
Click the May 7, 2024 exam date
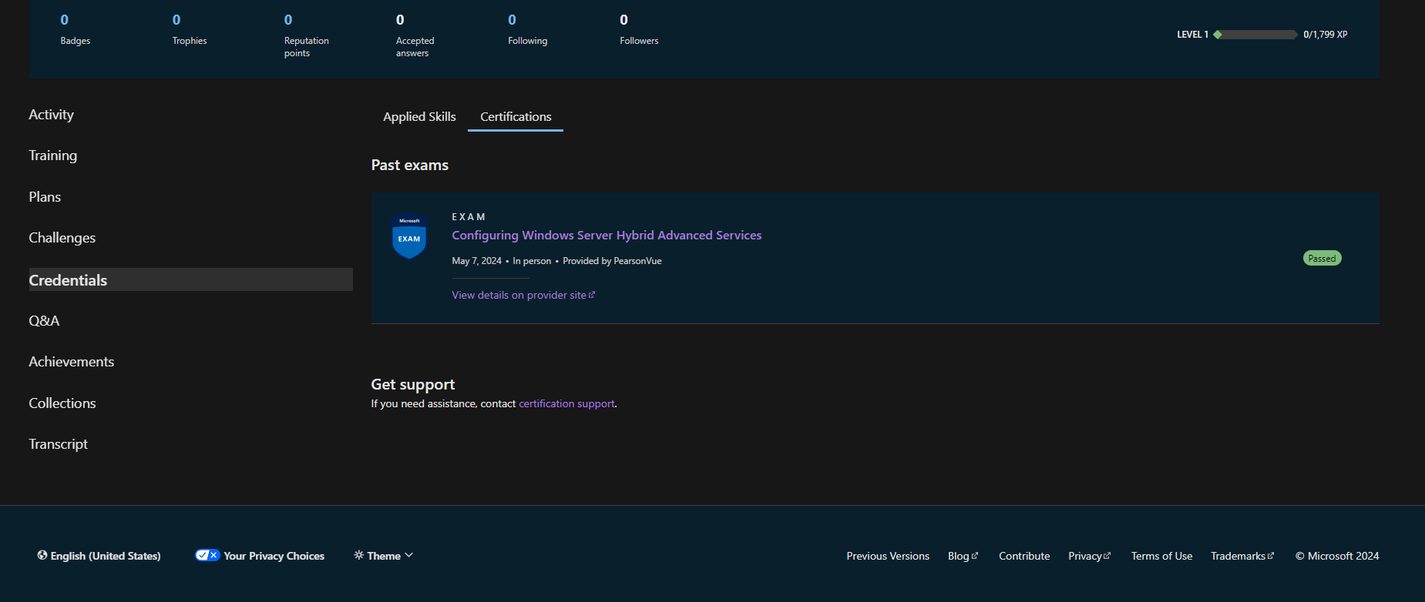476,261
